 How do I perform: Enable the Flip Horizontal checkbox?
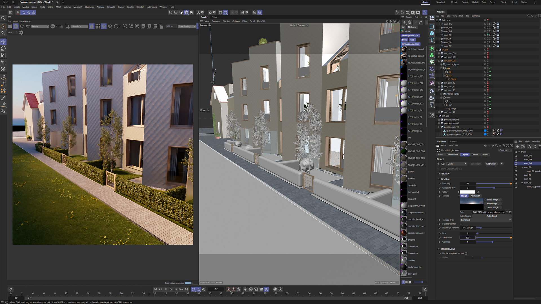pos(461,224)
